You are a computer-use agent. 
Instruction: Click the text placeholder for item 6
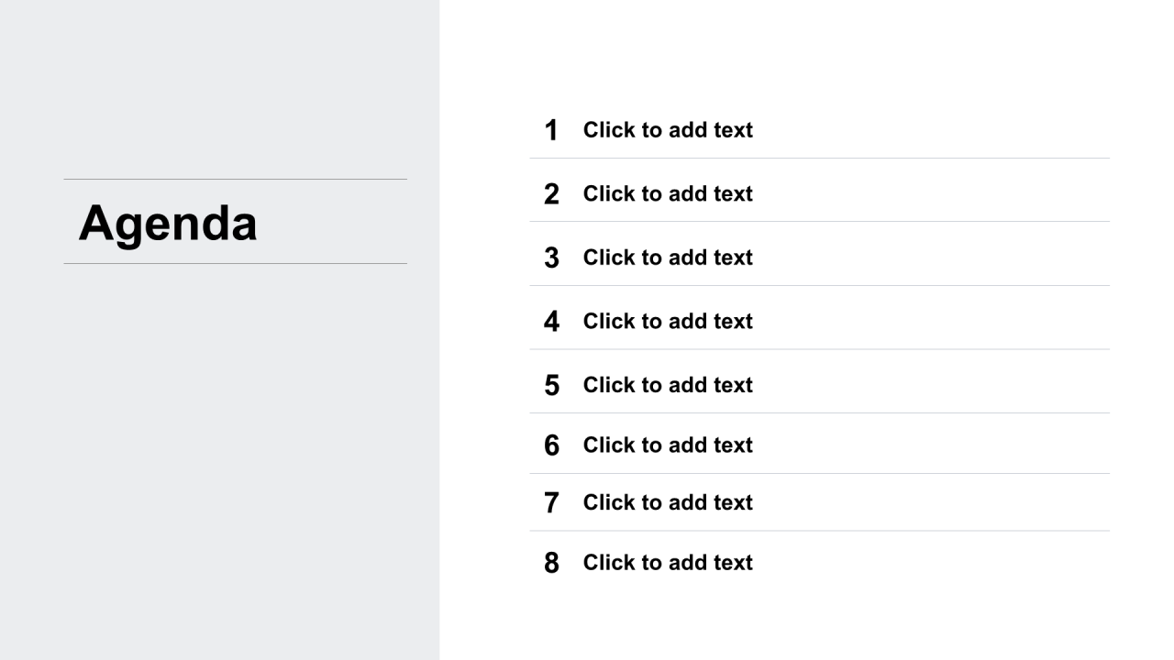pos(668,445)
